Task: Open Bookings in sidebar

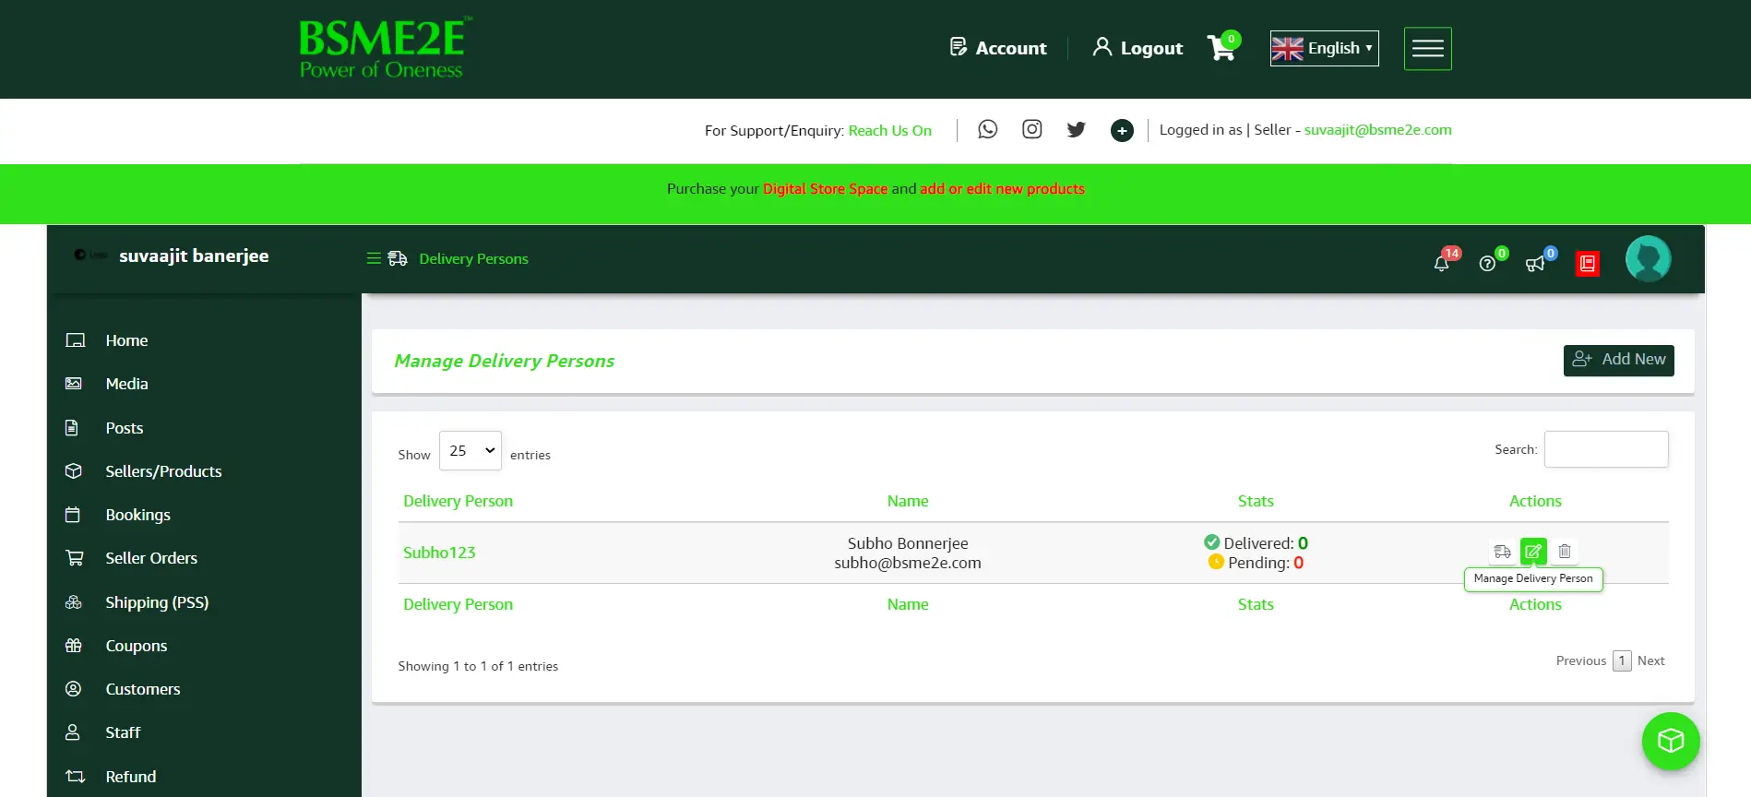Action: tap(137, 515)
